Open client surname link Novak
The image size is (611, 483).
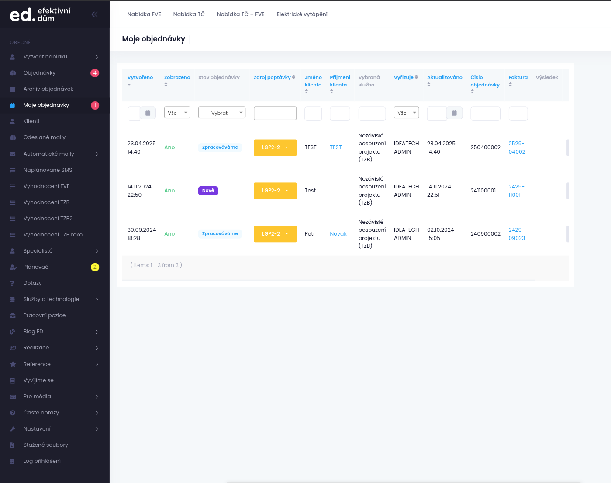pyautogui.click(x=338, y=234)
